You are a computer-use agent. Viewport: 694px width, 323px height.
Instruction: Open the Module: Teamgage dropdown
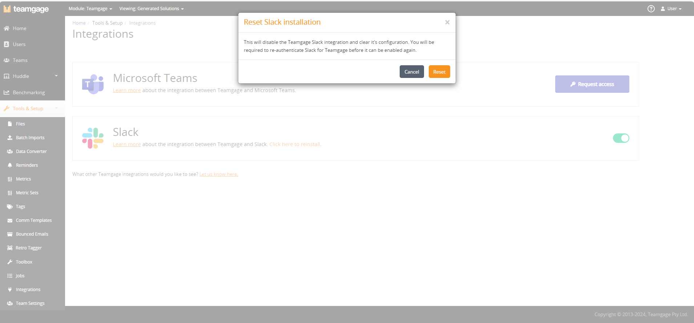(90, 9)
